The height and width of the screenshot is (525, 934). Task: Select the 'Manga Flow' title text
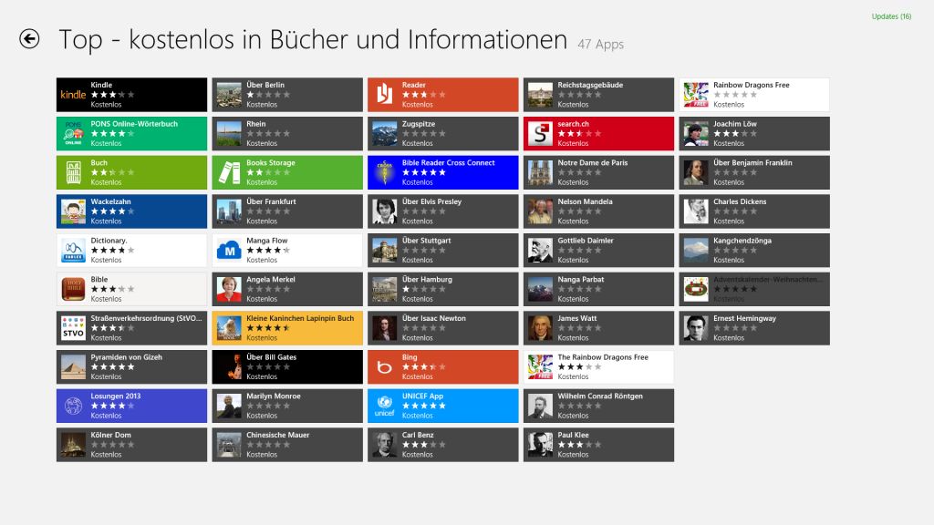[267, 241]
